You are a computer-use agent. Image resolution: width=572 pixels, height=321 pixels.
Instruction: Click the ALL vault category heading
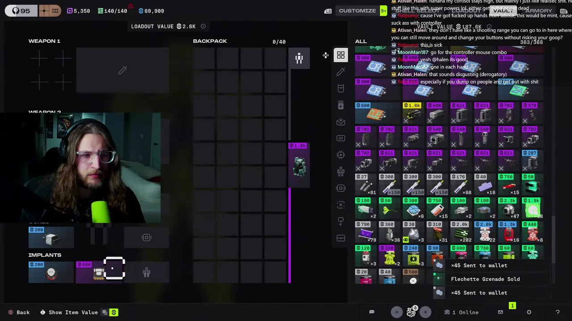pyautogui.click(x=361, y=41)
